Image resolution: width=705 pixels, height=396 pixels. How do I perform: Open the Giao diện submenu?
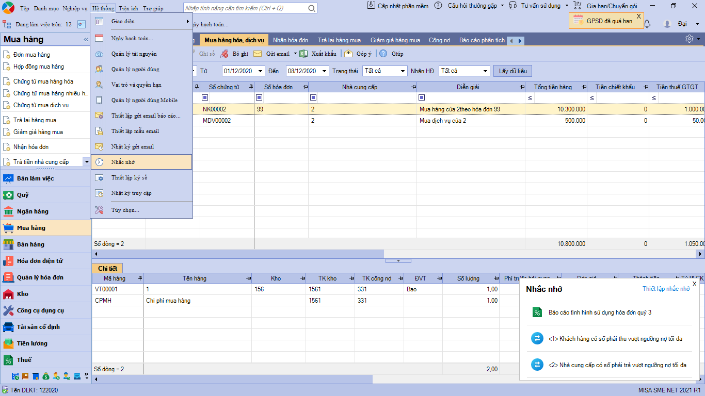tap(141, 22)
